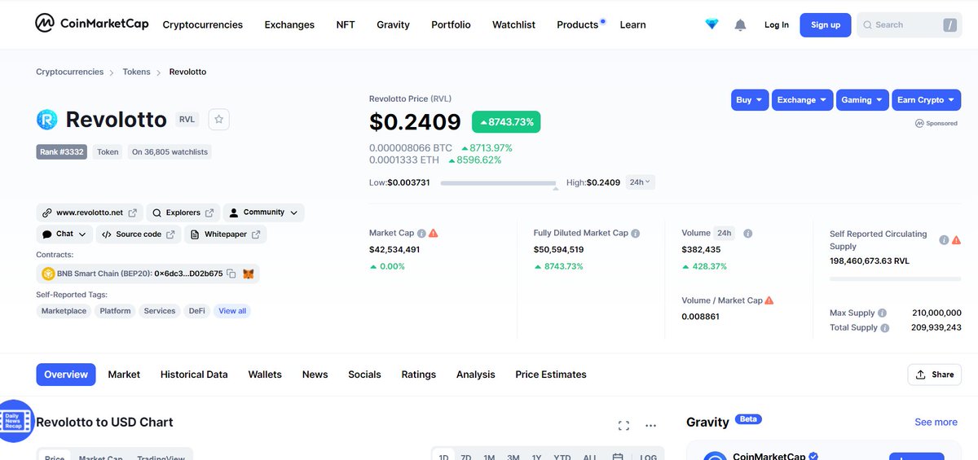Image resolution: width=978 pixels, height=460 pixels.
Task: Switch to the Ratings tab
Action: click(x=418, y=375)
